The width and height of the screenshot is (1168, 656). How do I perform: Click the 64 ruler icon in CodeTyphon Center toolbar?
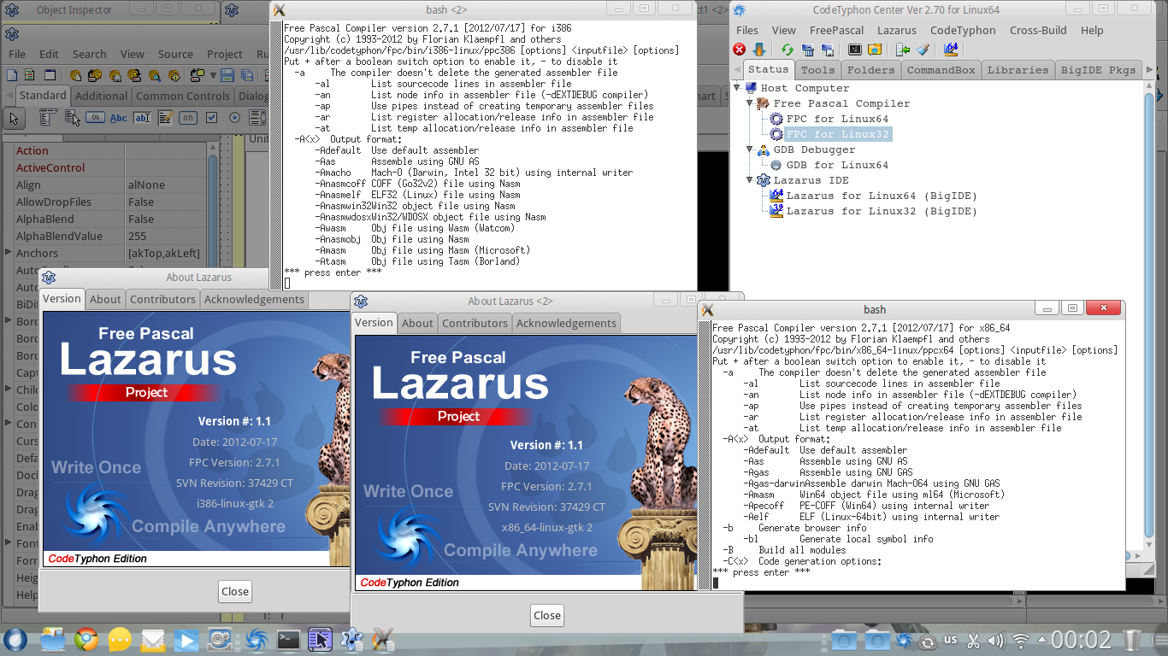point(951,50)
